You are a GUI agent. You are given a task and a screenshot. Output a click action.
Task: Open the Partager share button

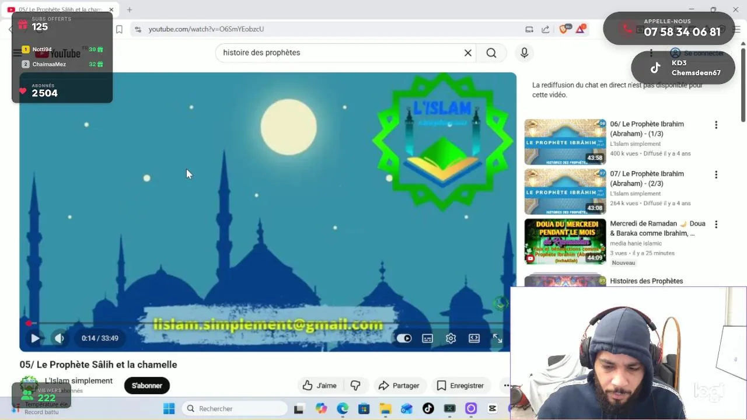pyautogui.click(x=399, y=386)
